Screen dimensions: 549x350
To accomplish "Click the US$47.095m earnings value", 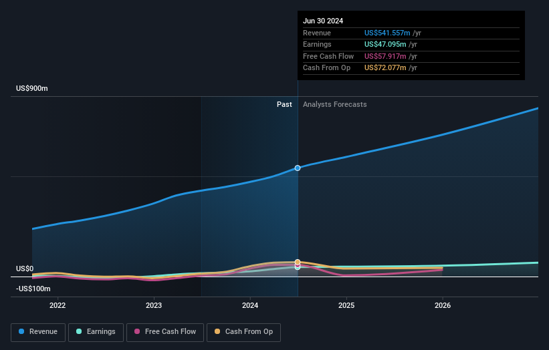I will pyautogui.click(x=385, y=44).
